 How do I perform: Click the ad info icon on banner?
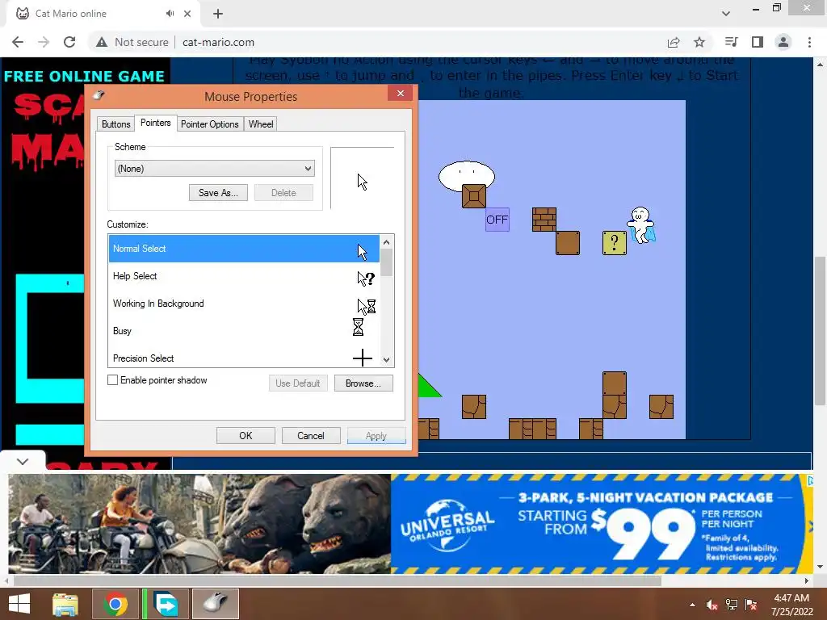(x=810, y=480)
